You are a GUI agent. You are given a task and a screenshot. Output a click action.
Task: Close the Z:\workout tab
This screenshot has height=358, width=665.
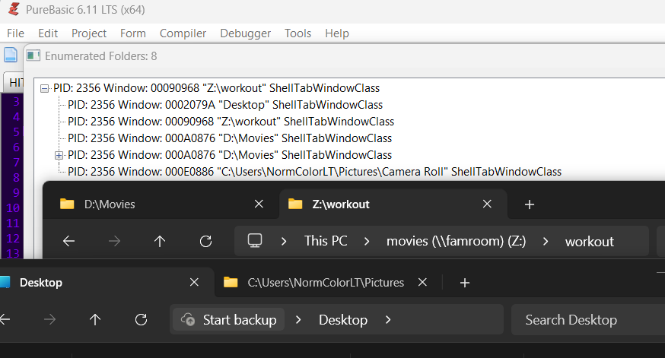487,204
